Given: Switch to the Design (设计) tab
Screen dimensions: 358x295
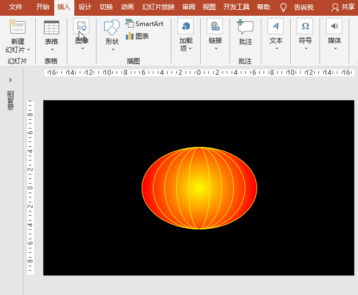Looking at the screenshot, I should click(x=85, y=7).
